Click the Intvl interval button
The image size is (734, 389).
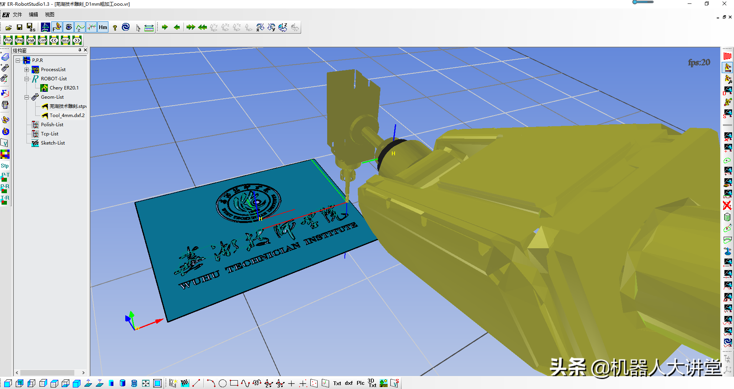pos(66,40)
